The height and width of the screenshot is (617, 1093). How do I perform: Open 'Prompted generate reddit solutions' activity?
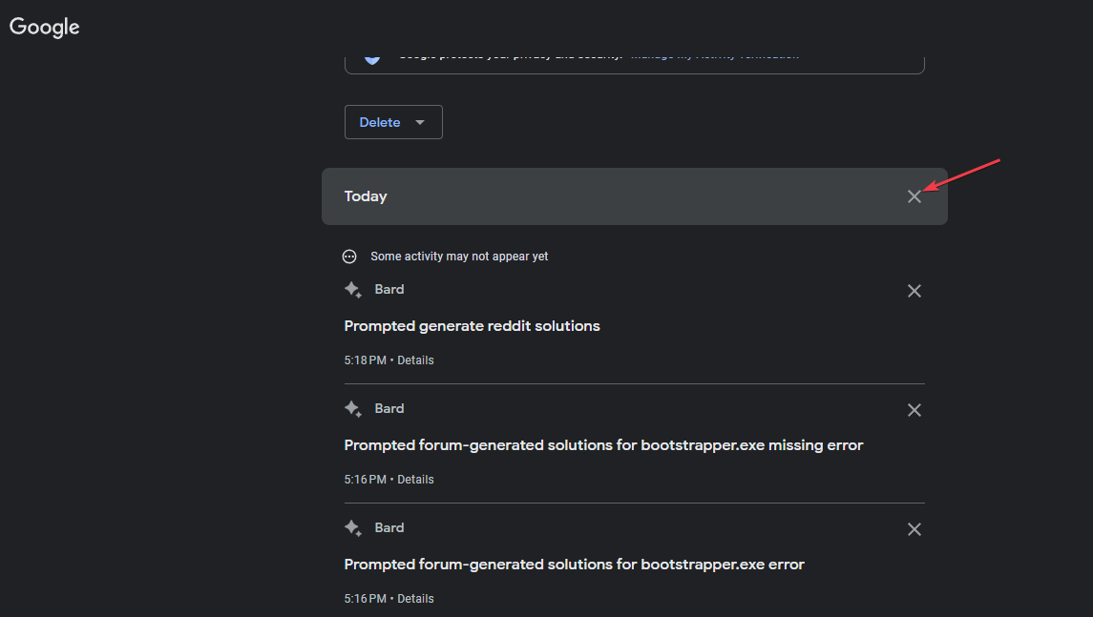[472, 326]
